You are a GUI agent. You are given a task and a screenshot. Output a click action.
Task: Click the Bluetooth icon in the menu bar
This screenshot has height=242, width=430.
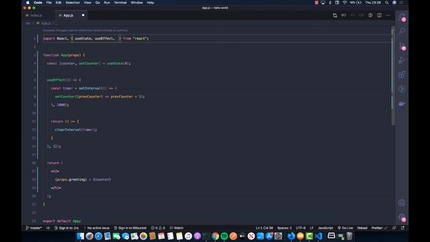(330, 3)
